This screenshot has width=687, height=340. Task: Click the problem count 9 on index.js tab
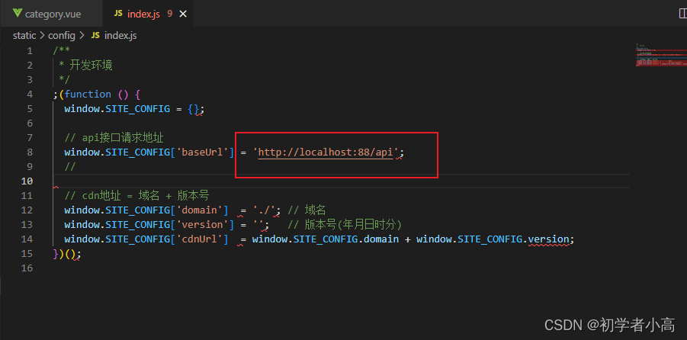(169, 14)
